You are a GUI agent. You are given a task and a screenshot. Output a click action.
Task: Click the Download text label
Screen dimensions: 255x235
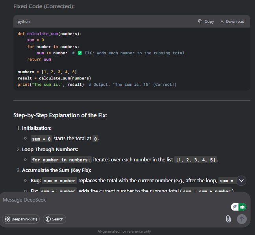pyautogui.click(x=235, y=22)
